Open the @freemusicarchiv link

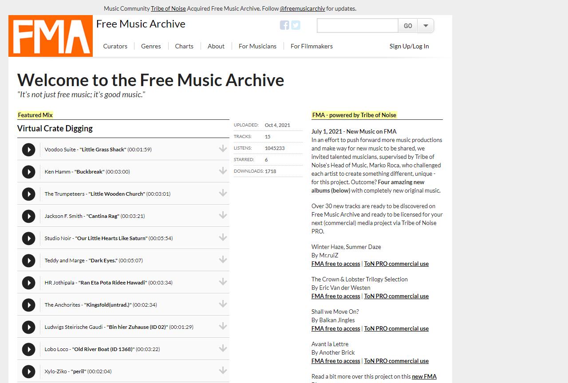(303, 8)
